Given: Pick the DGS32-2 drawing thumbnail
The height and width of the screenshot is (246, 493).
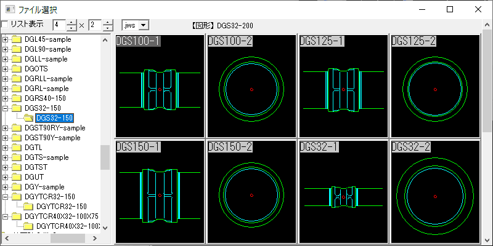Looking at the screenshot, I should [434, 191].
